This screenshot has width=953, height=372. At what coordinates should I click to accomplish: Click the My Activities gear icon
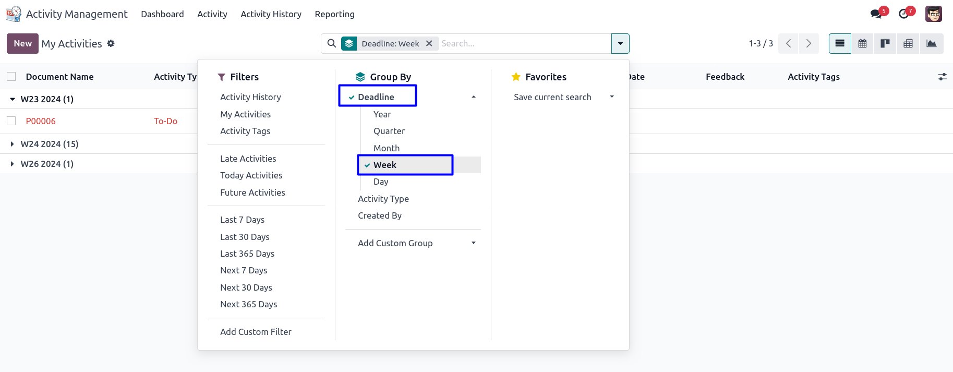pyautogui.click(x=111, y=43)
